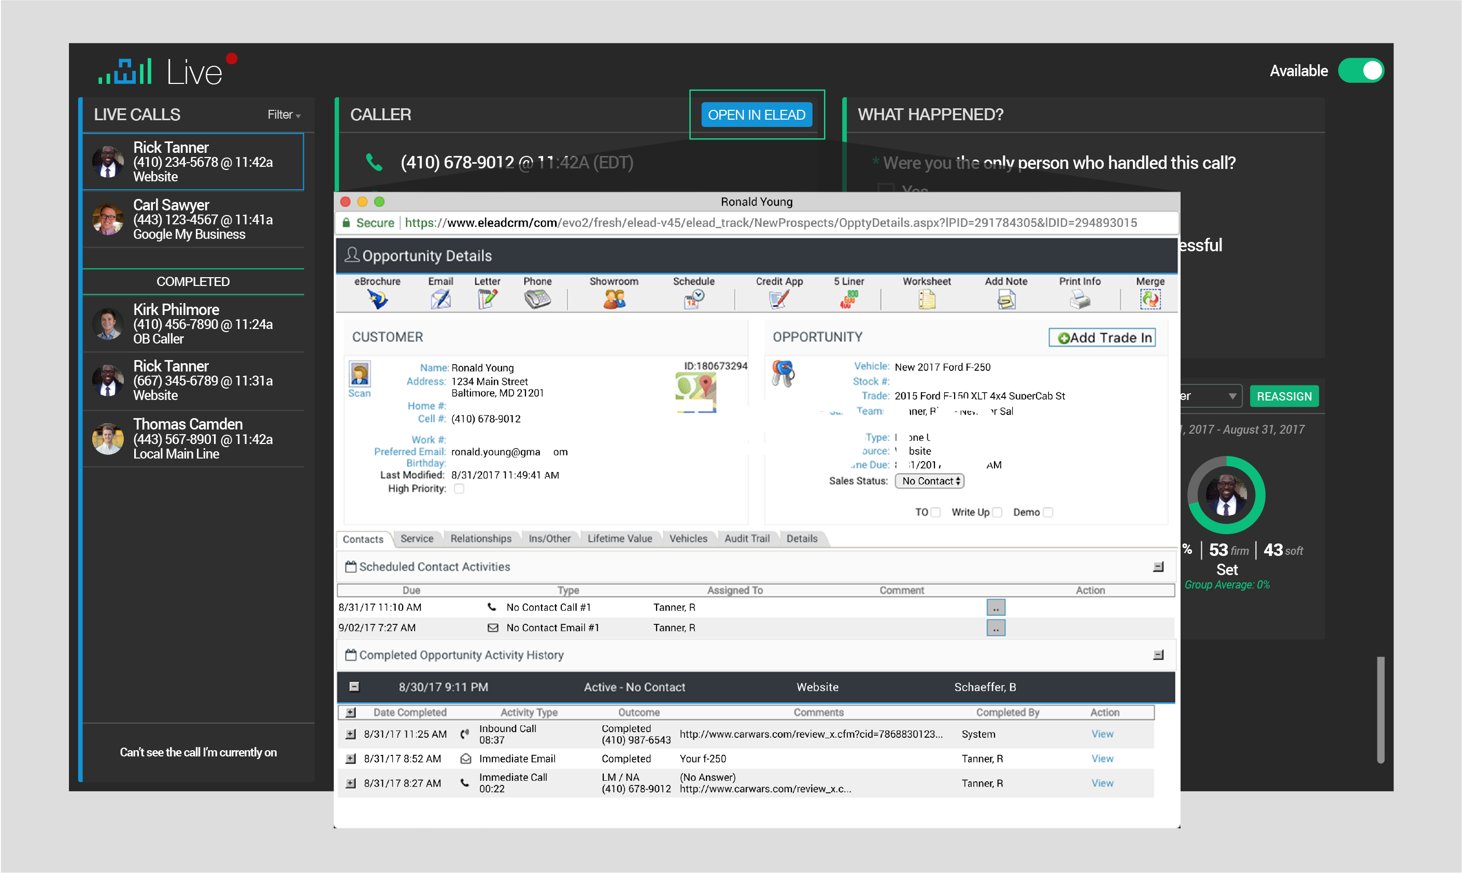Toggle the Available status switch
This screenshot has width=1463, height=873.
coord(1360,70)
